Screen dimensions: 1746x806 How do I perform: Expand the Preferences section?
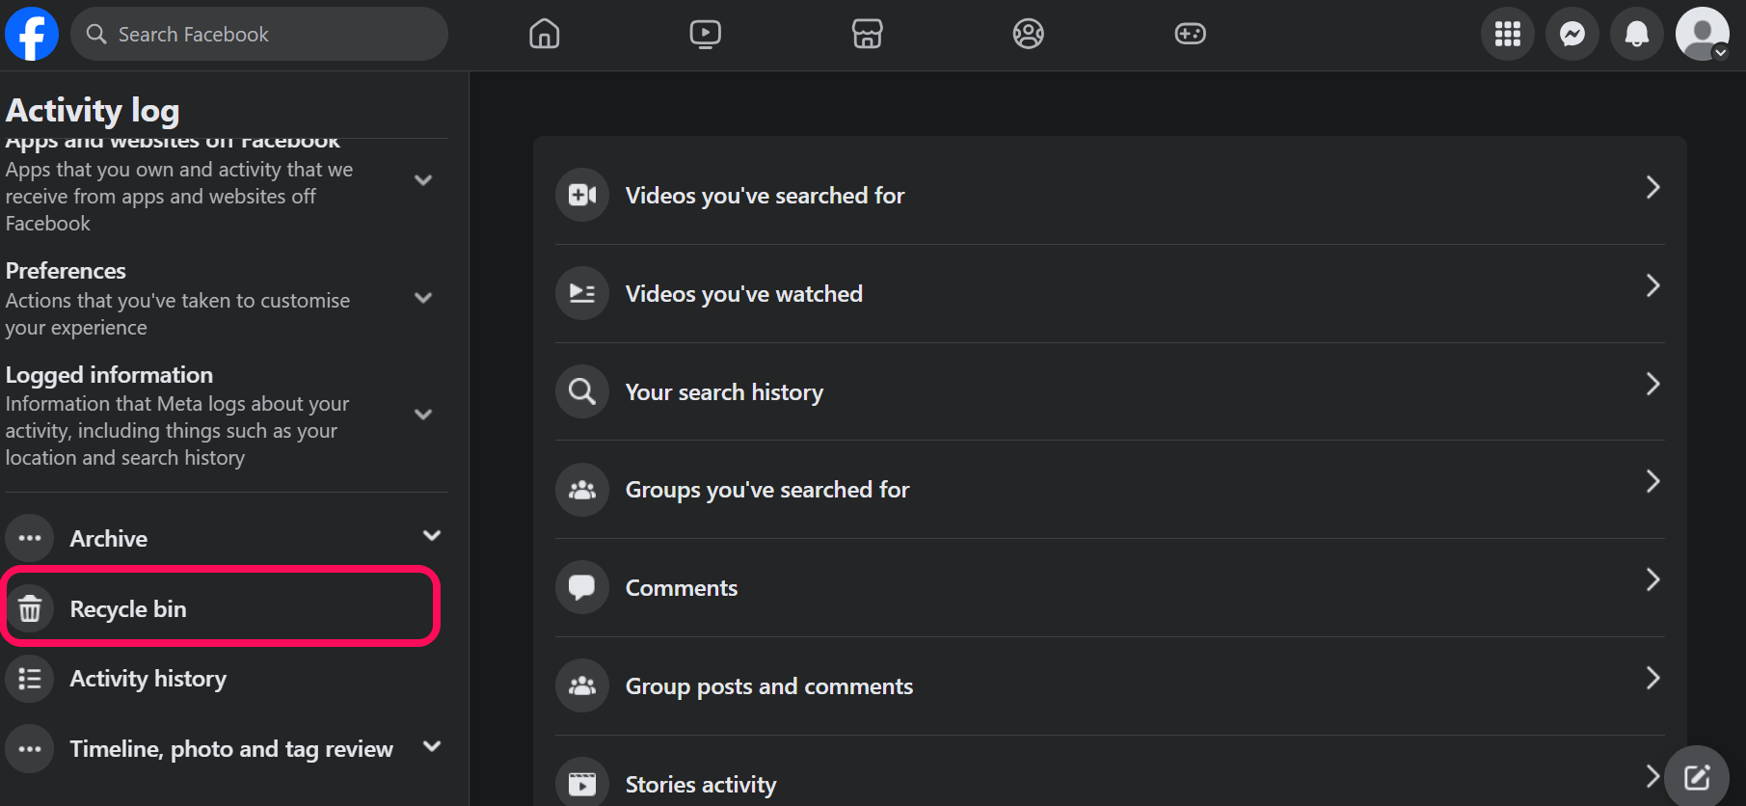pyautogui.click(x=422, y=298)
